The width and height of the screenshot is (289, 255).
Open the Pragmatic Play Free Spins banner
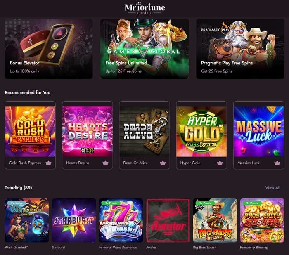point(240,49)
